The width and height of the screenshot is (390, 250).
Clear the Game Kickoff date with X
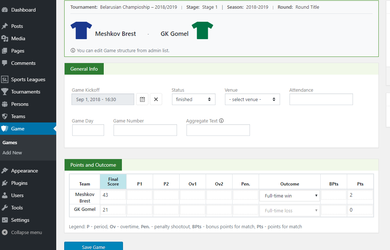coord(156,99)
